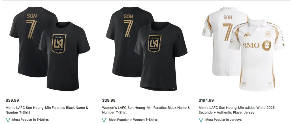Select the Most Popular in Women T-Shirts label

click(x=133, y=120)
